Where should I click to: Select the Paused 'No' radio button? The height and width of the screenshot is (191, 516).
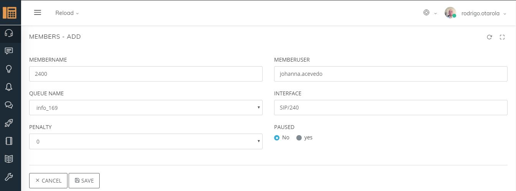(277, 138)
